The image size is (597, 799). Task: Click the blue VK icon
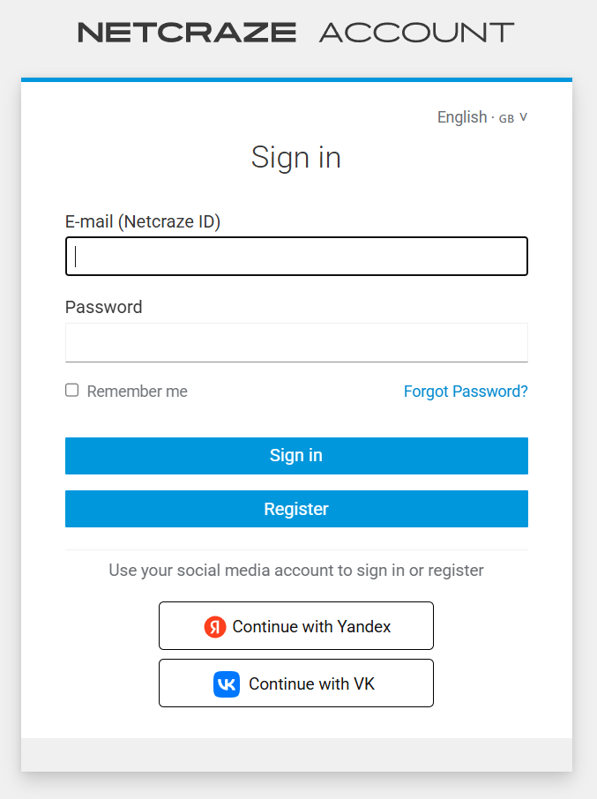(x=227, y=684)
